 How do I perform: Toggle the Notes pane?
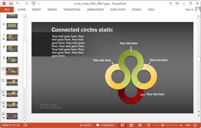click(x=86, y=125)
